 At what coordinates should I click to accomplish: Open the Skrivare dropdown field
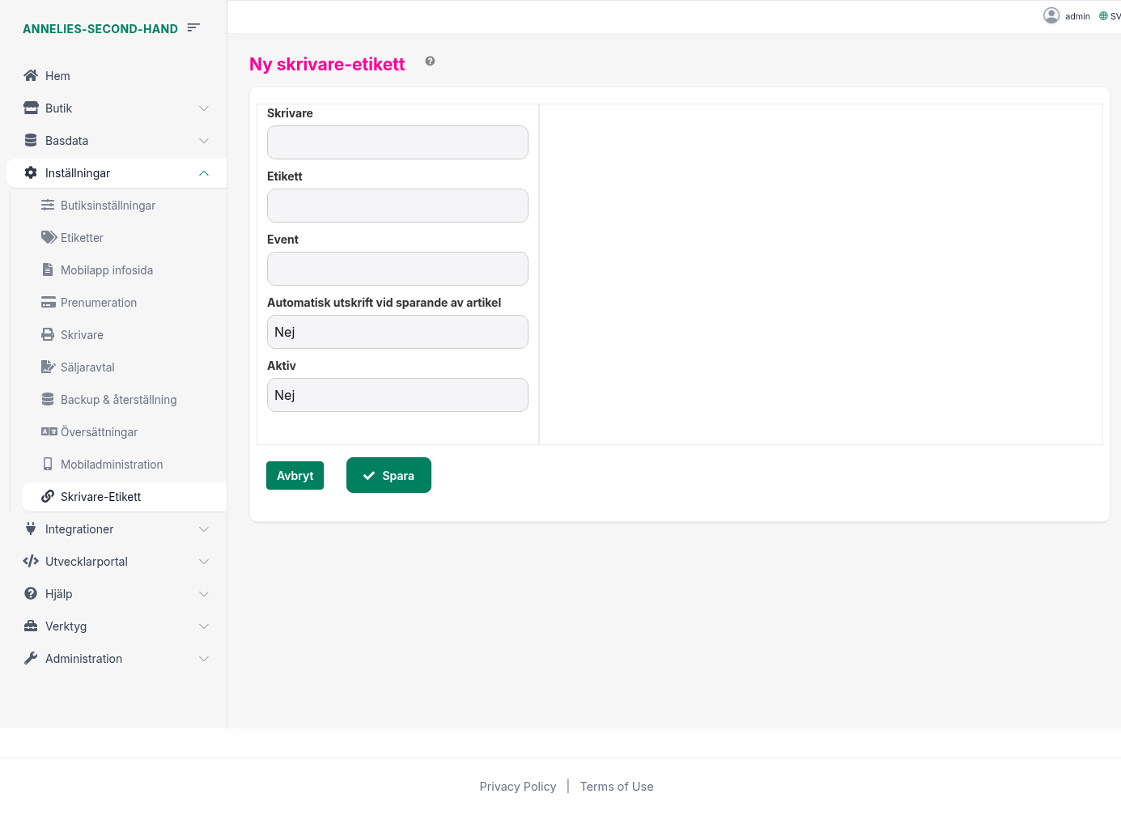pos(397,142)
